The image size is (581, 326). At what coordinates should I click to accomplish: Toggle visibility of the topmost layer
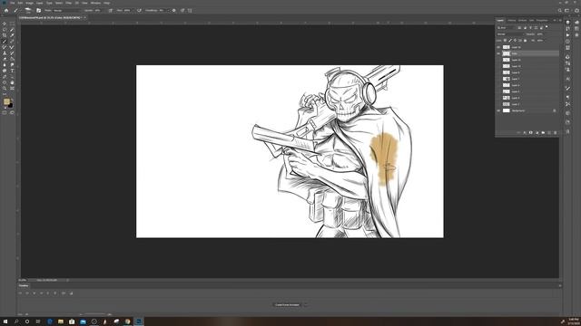point(498,47)
